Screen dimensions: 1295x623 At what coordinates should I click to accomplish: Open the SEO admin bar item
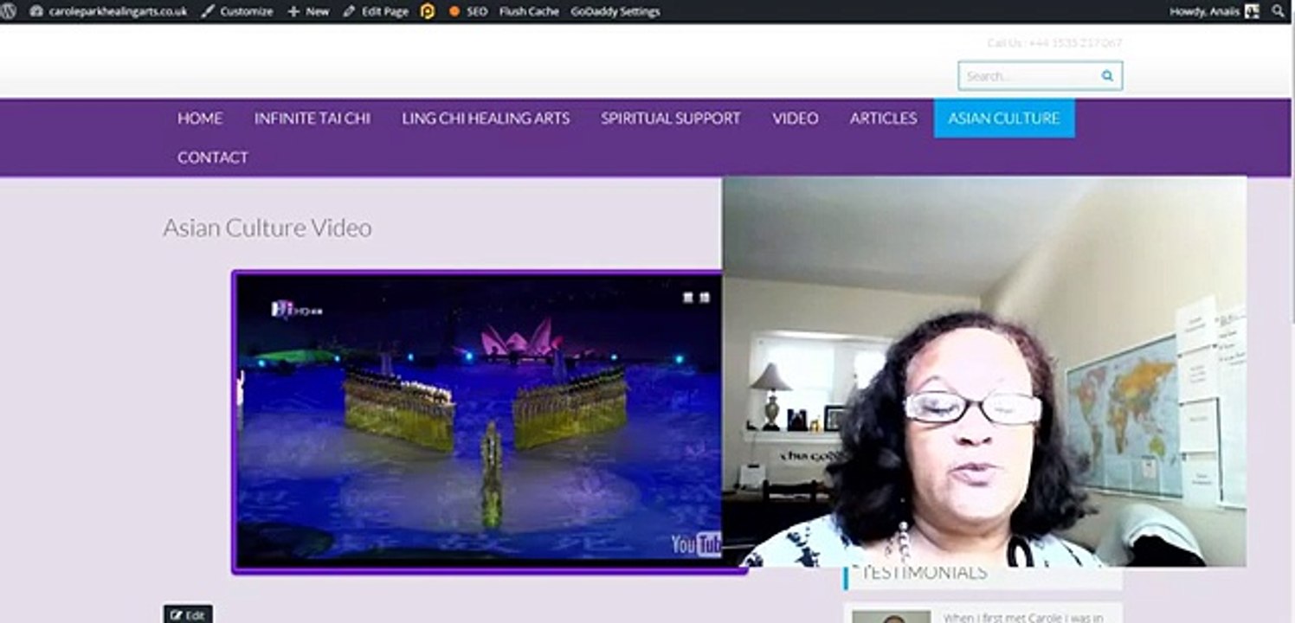[468, 11]
